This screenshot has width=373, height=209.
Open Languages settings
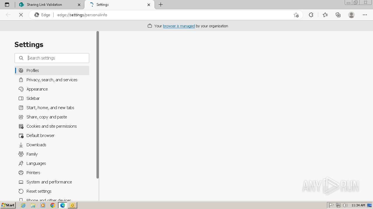[52, 163]
